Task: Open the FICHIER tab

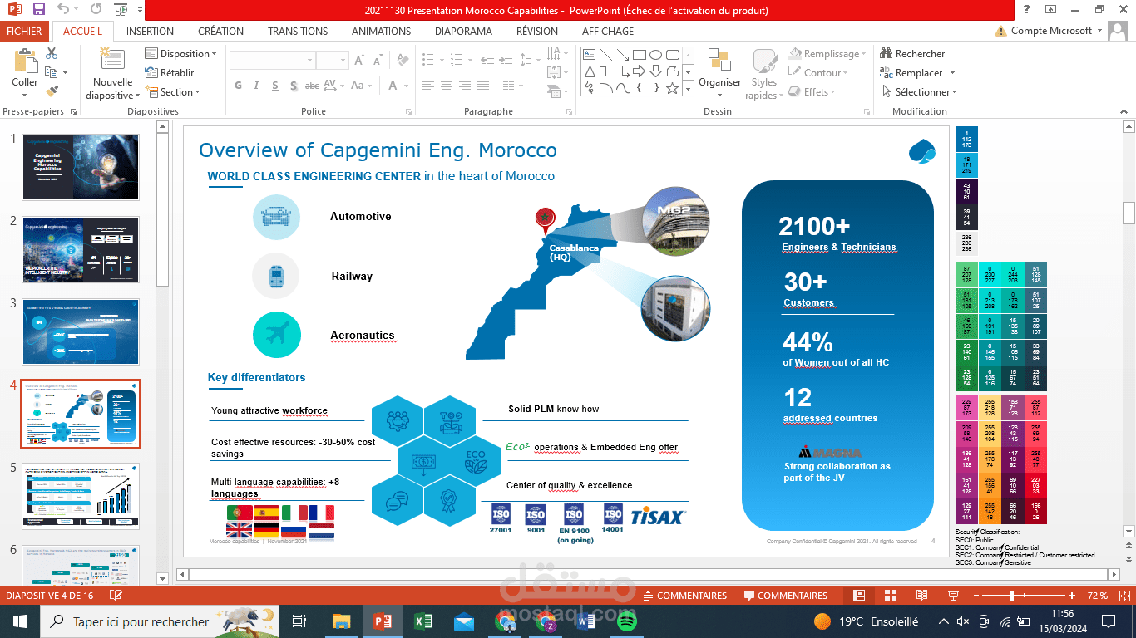Action: click(x=24, y=32)
